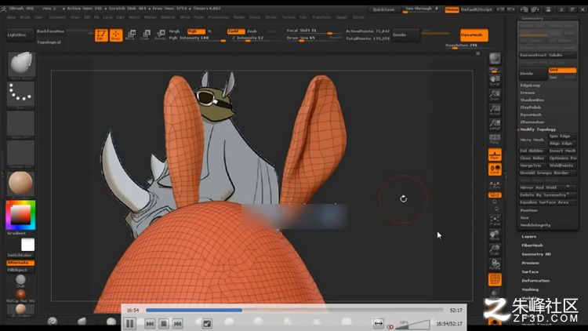Click the AAHalf icon
Screen dimensions: 588x331
[x=495, y=124]
